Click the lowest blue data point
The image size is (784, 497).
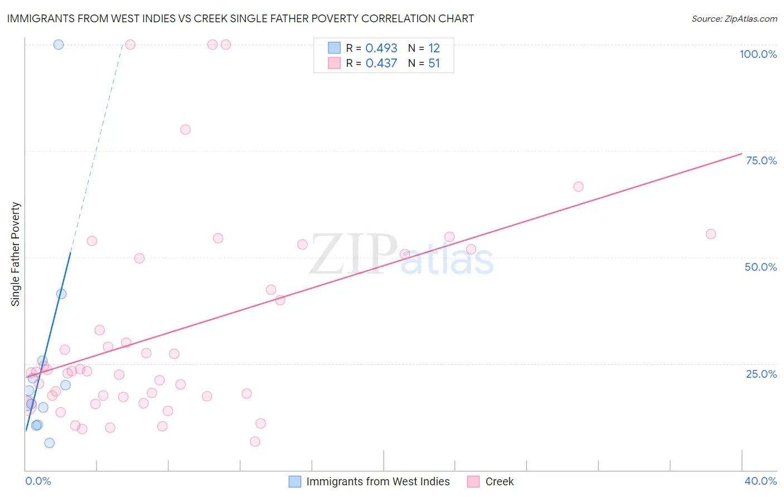pos(50,443)
